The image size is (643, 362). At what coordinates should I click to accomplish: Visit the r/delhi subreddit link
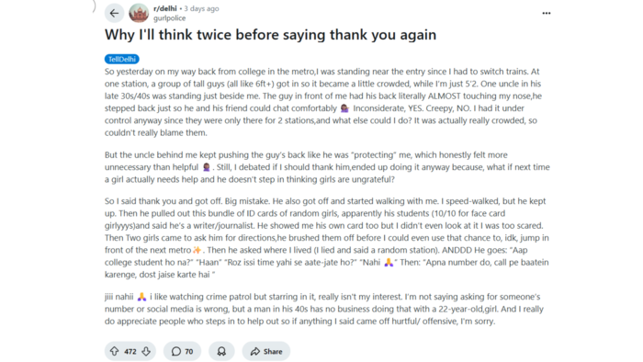point(164,8)
